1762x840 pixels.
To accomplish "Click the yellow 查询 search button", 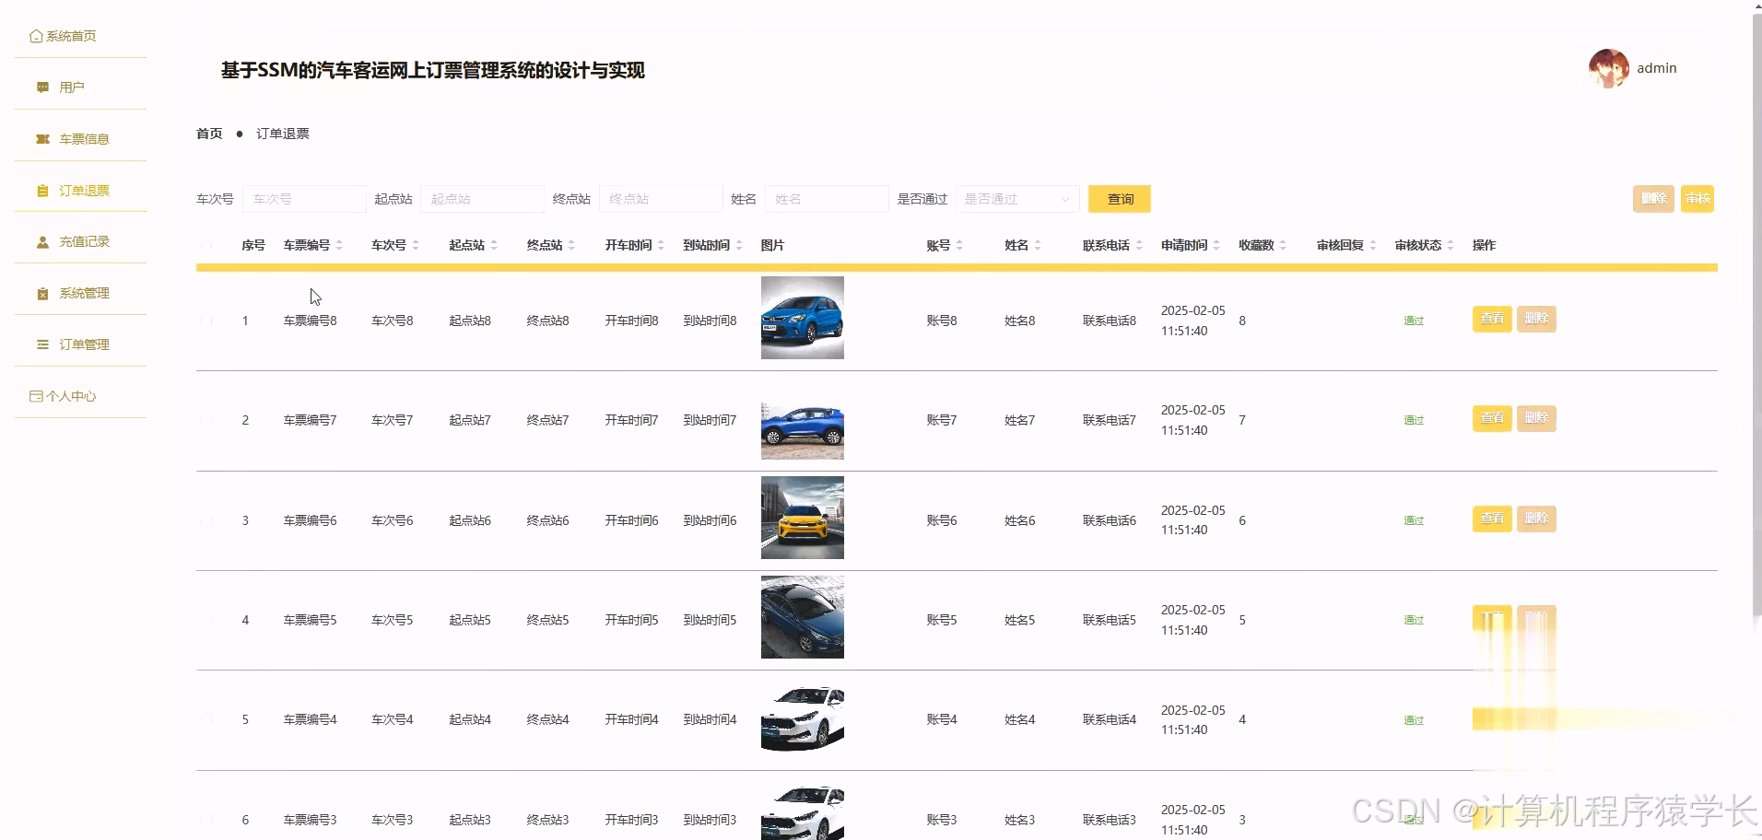I will pyautogui.click(x=1118, y=198).
